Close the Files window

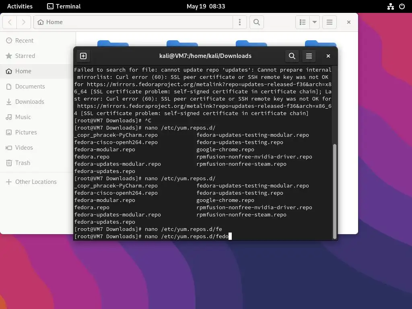349,22
